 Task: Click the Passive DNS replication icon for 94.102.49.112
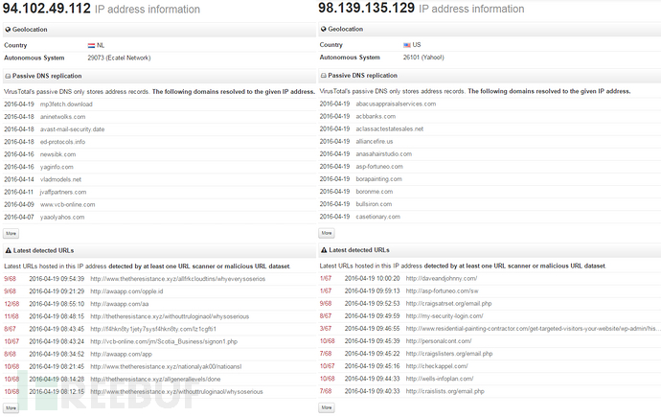pyautogui.click(x=8, y=75)
